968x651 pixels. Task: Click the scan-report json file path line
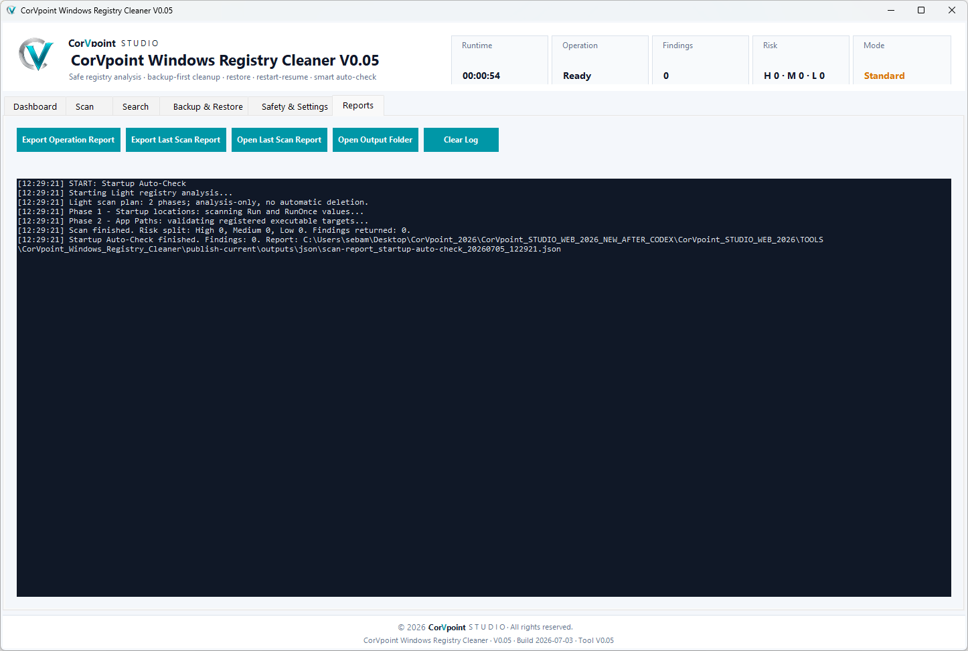289,249
